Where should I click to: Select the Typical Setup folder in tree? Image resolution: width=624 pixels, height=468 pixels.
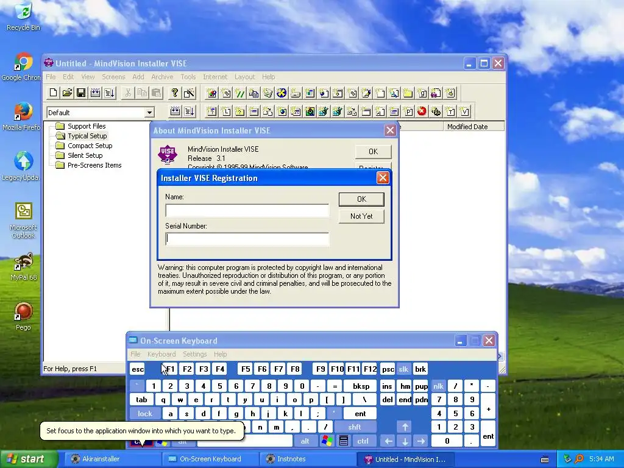(x=87, y=136)
